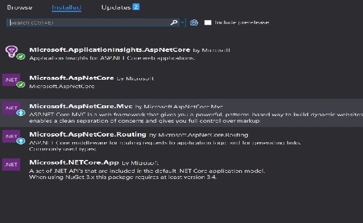Click the search packages input field

(89, 22)
